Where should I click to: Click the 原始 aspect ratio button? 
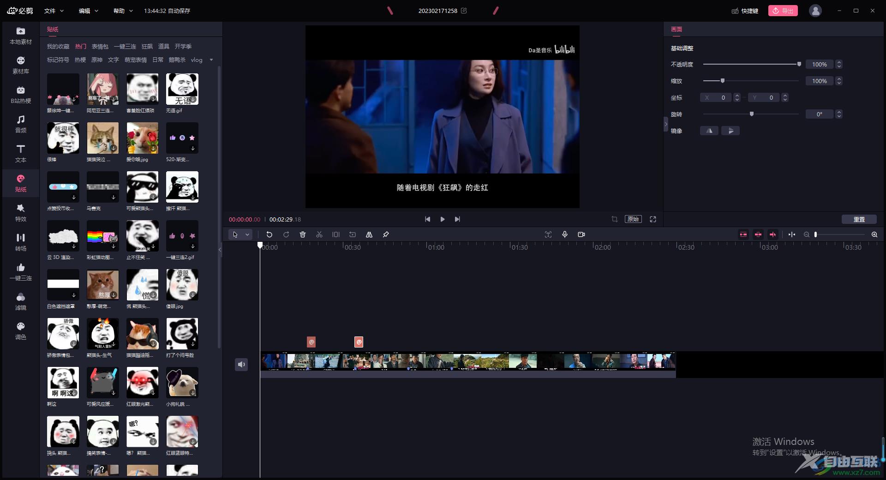(x=633, y=219)
